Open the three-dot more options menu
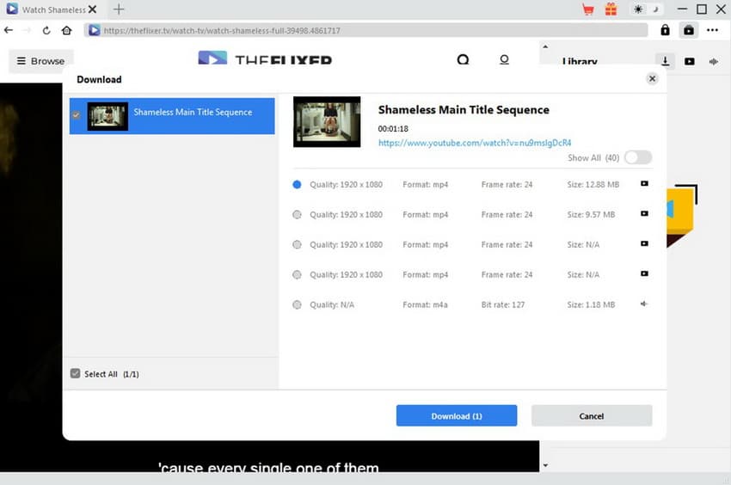This screenshot has height=485, width=731. tap(712, 30)
